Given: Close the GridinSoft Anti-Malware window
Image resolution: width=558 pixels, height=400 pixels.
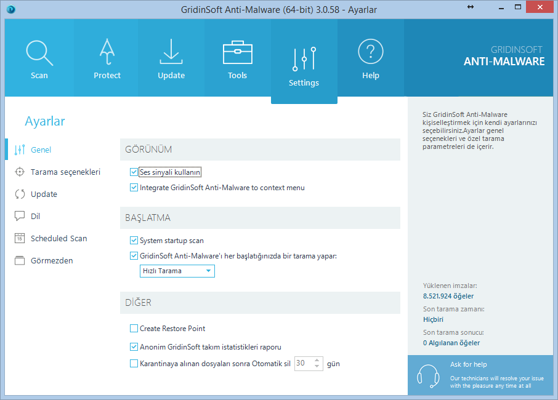Looking at the screenshot, I should coord(540,7).
